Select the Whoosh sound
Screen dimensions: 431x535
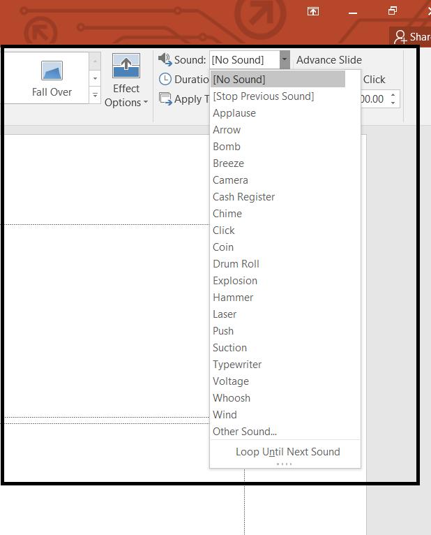coord(285,398)
